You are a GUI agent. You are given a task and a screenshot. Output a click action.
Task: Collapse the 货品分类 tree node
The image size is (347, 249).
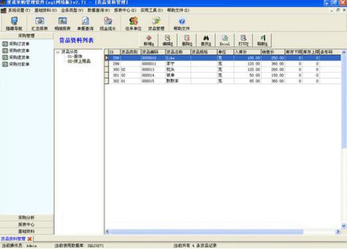pos(58,52)
